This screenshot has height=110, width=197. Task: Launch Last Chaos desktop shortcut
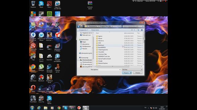coord(33,78)
